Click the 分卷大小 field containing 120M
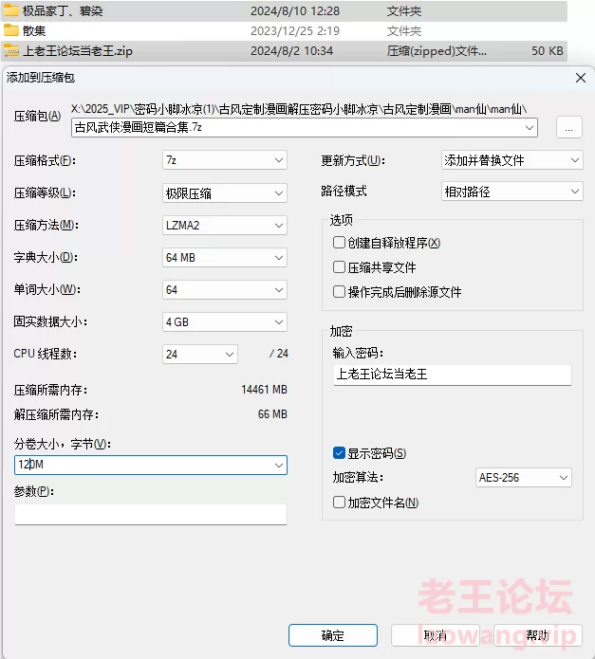 click(x=151, y=466)
